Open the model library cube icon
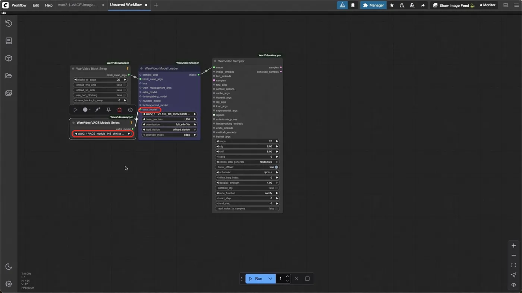The image size is (522, 293). point(9,58)
